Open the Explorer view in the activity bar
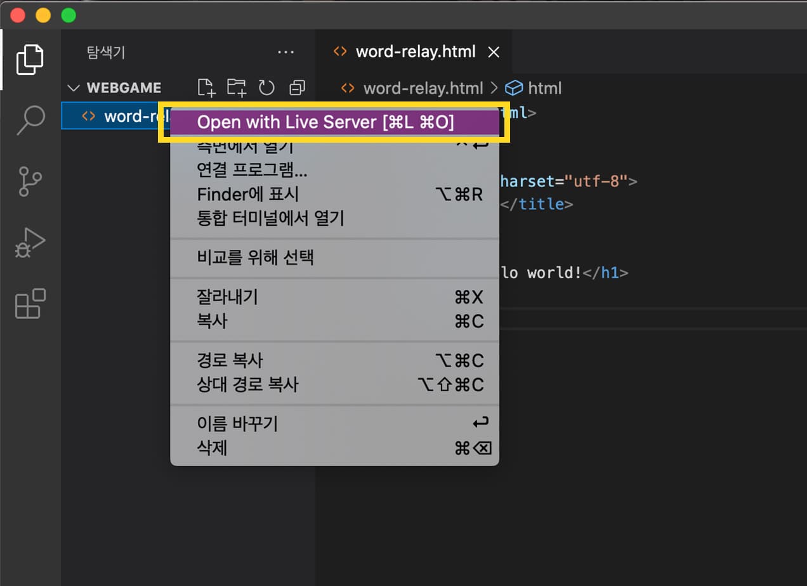 [x=30, y=60]
